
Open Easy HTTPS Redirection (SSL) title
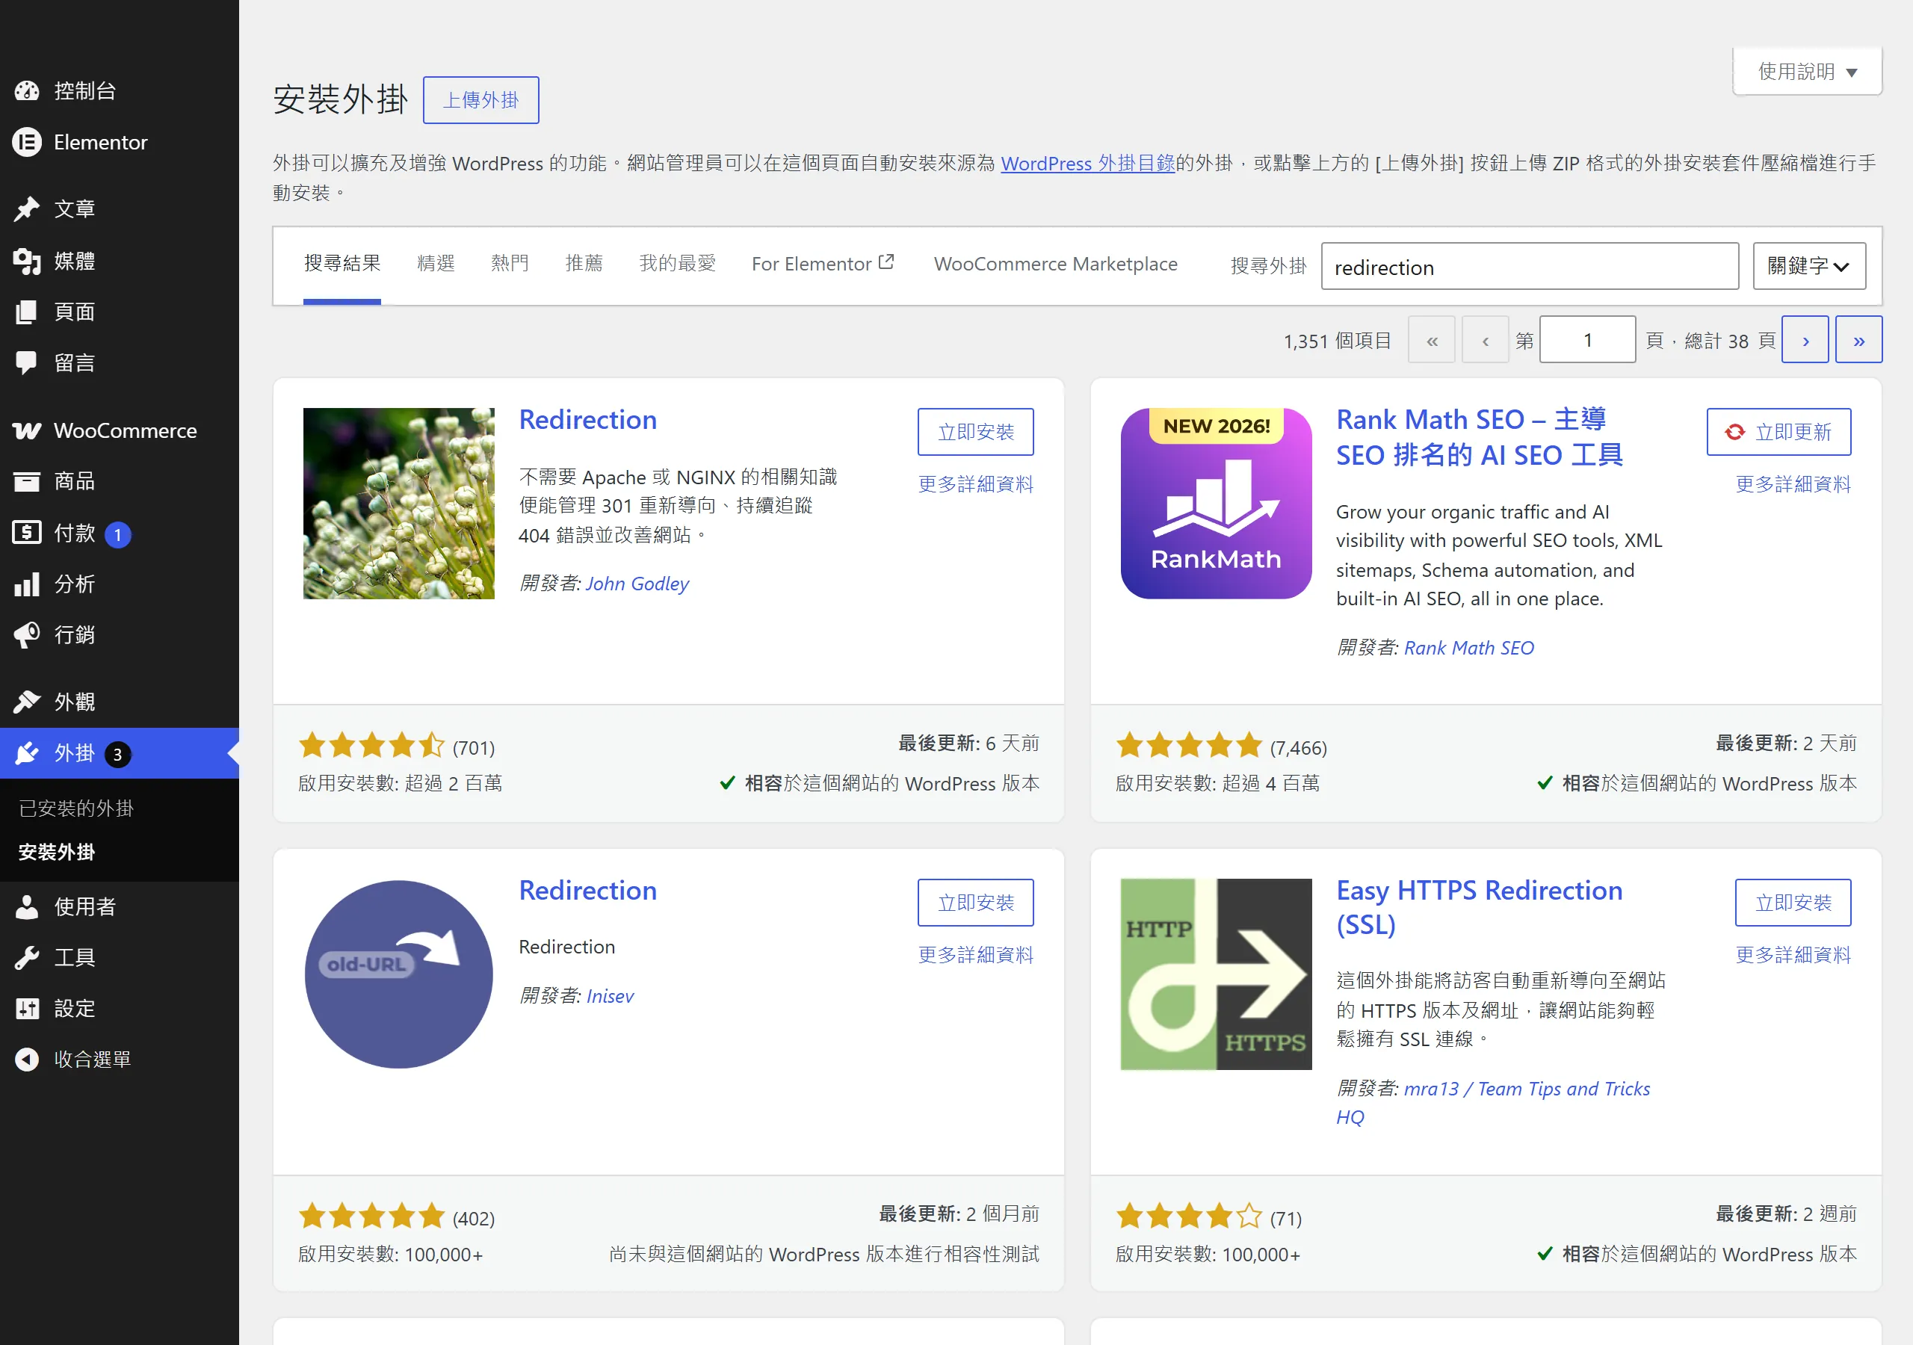pos(1480,906)
